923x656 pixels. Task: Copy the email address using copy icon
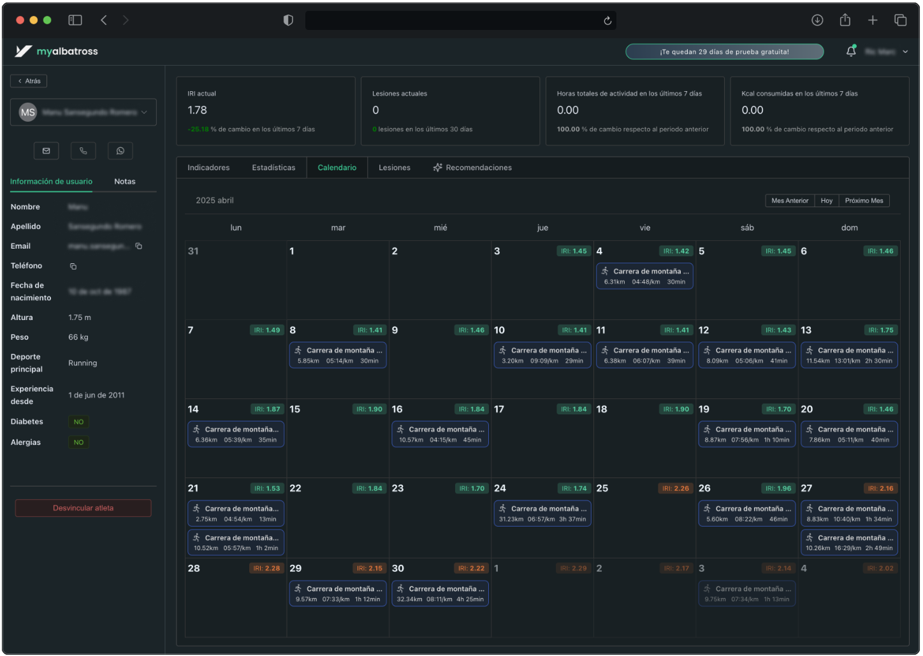139,246
